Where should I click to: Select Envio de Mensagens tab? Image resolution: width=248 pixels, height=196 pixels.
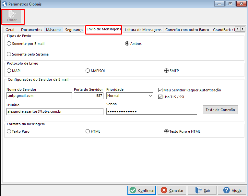coord(104,29)
